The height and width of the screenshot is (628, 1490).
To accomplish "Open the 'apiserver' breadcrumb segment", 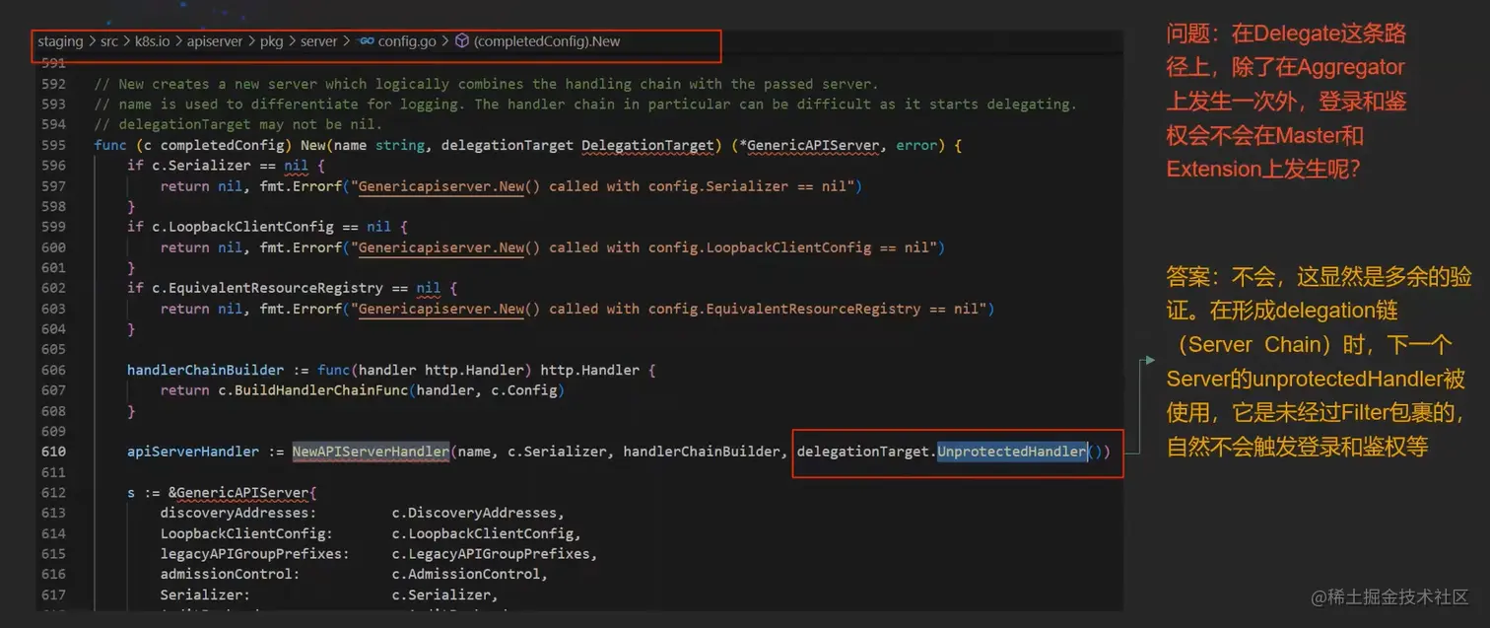I will pos(216,42).
